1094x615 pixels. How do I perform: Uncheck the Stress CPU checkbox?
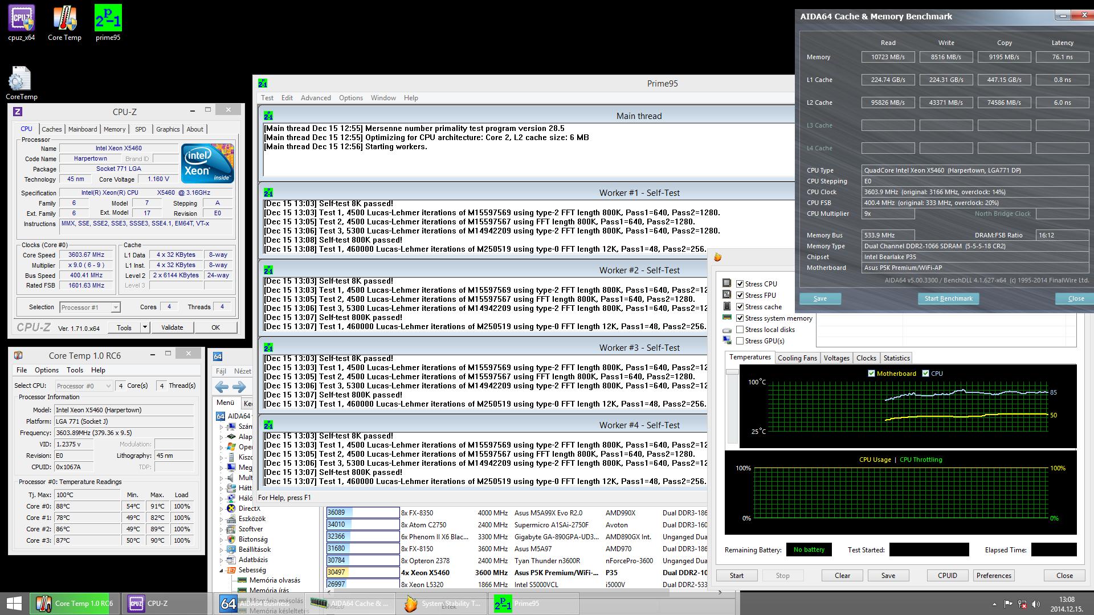[740, 284]
